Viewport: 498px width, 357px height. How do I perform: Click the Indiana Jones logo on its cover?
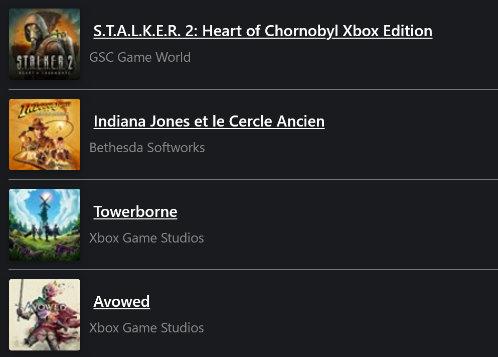click(x=45, y=108)
